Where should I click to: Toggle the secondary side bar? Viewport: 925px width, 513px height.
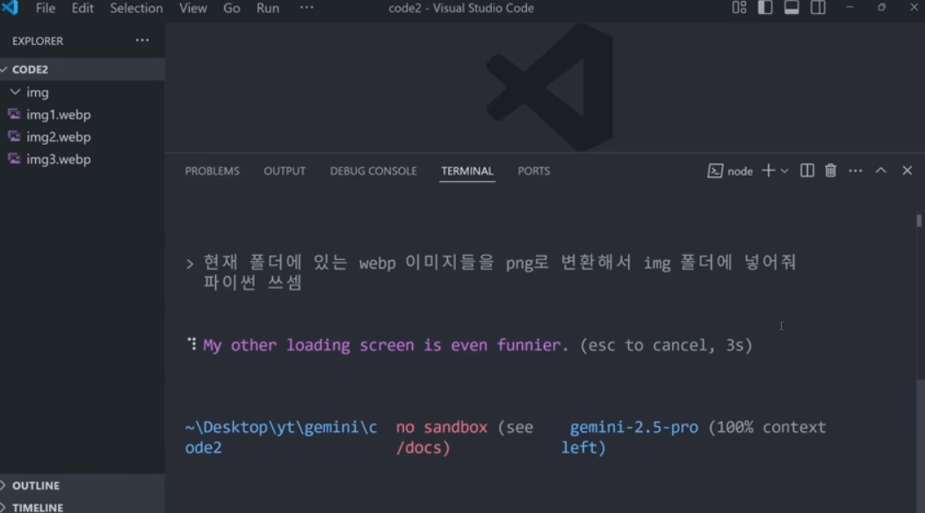(x=818, y=8)
